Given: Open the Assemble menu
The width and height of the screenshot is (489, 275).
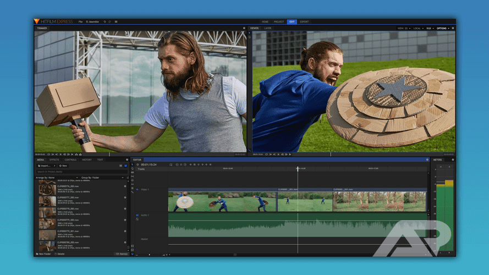Looking at the screenshot, I should click(x=92, y=22).
